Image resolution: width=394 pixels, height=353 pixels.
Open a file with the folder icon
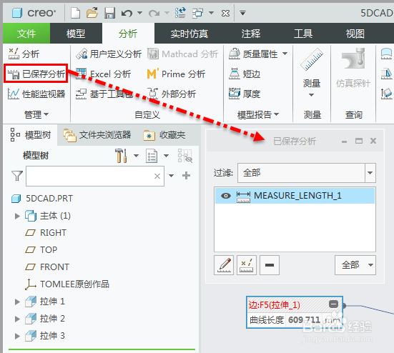tap(92, 13)
